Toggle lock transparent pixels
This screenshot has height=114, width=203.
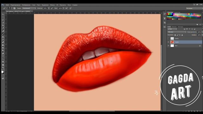[x=175, y=35]
